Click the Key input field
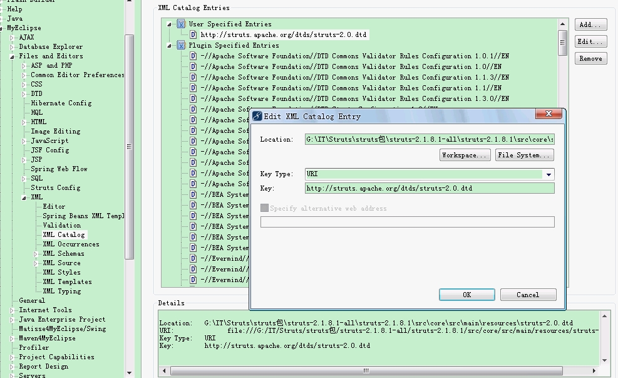The height and width of the screenshot is (378, 618). (430, 188)
